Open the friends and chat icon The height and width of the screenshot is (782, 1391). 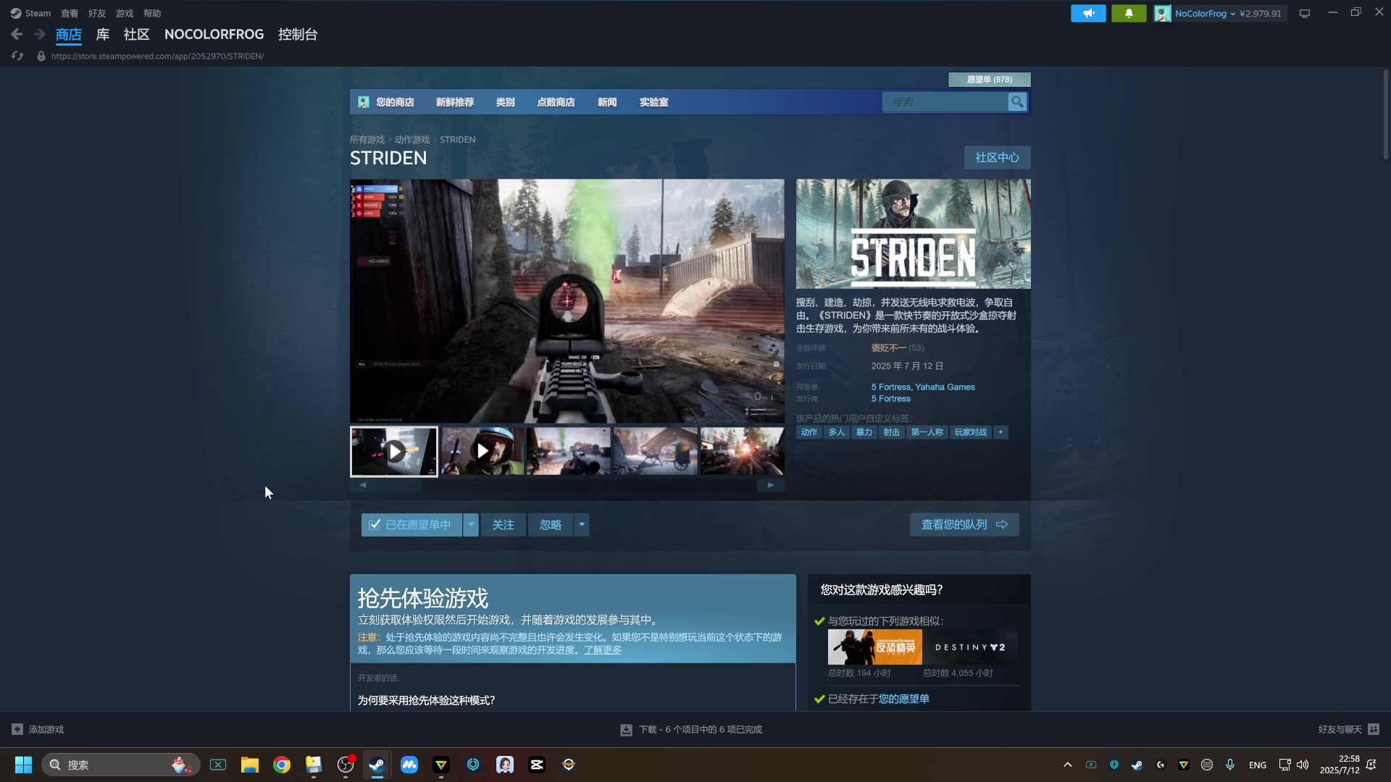[1374, 729]
